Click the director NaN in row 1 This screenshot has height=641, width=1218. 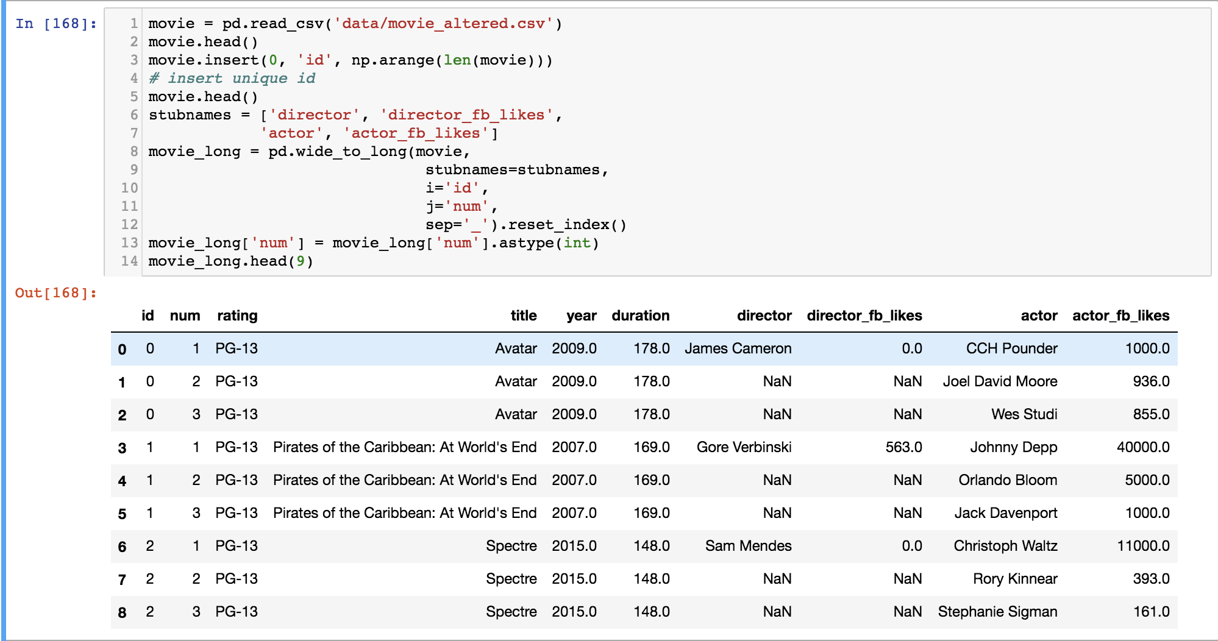click(x=777, y=381)
